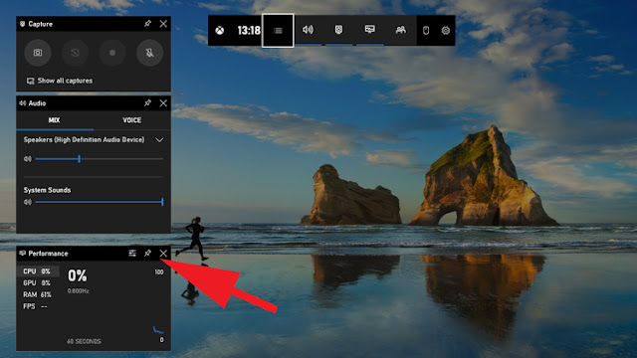Open Game Bar settings gear
Image resolution: width=637 pixels, height=358 pixels.
(446, 31)
